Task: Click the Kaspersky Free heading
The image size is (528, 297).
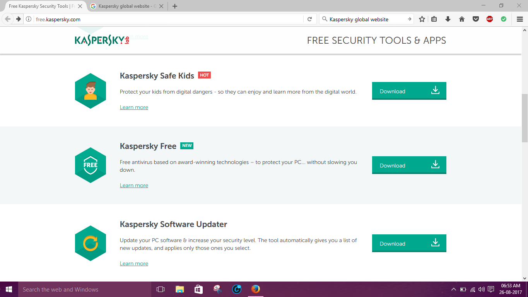Action: 148,146
